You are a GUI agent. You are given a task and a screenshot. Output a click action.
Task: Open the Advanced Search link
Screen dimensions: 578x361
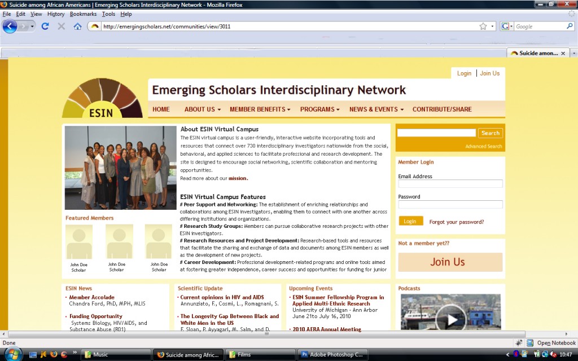click(483, 146)
